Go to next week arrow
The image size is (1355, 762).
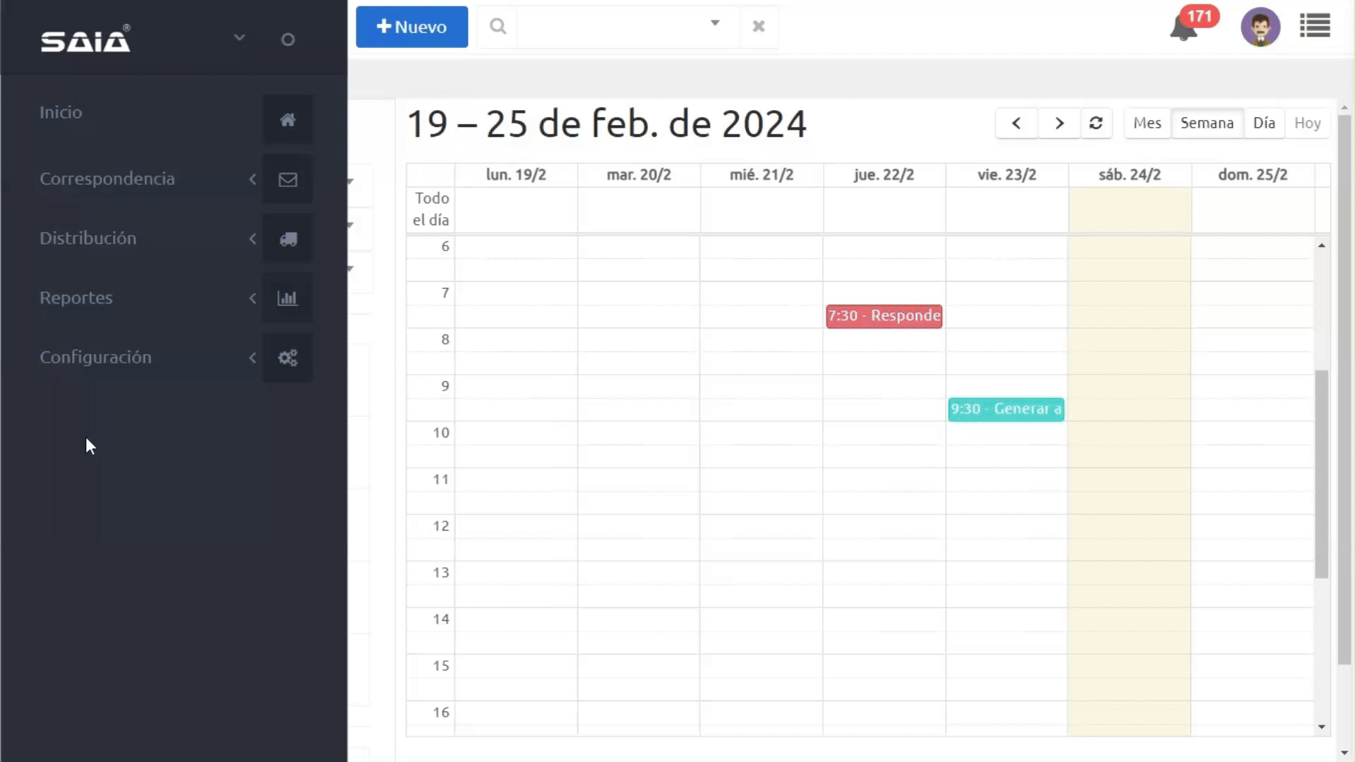pos(1059,123)
